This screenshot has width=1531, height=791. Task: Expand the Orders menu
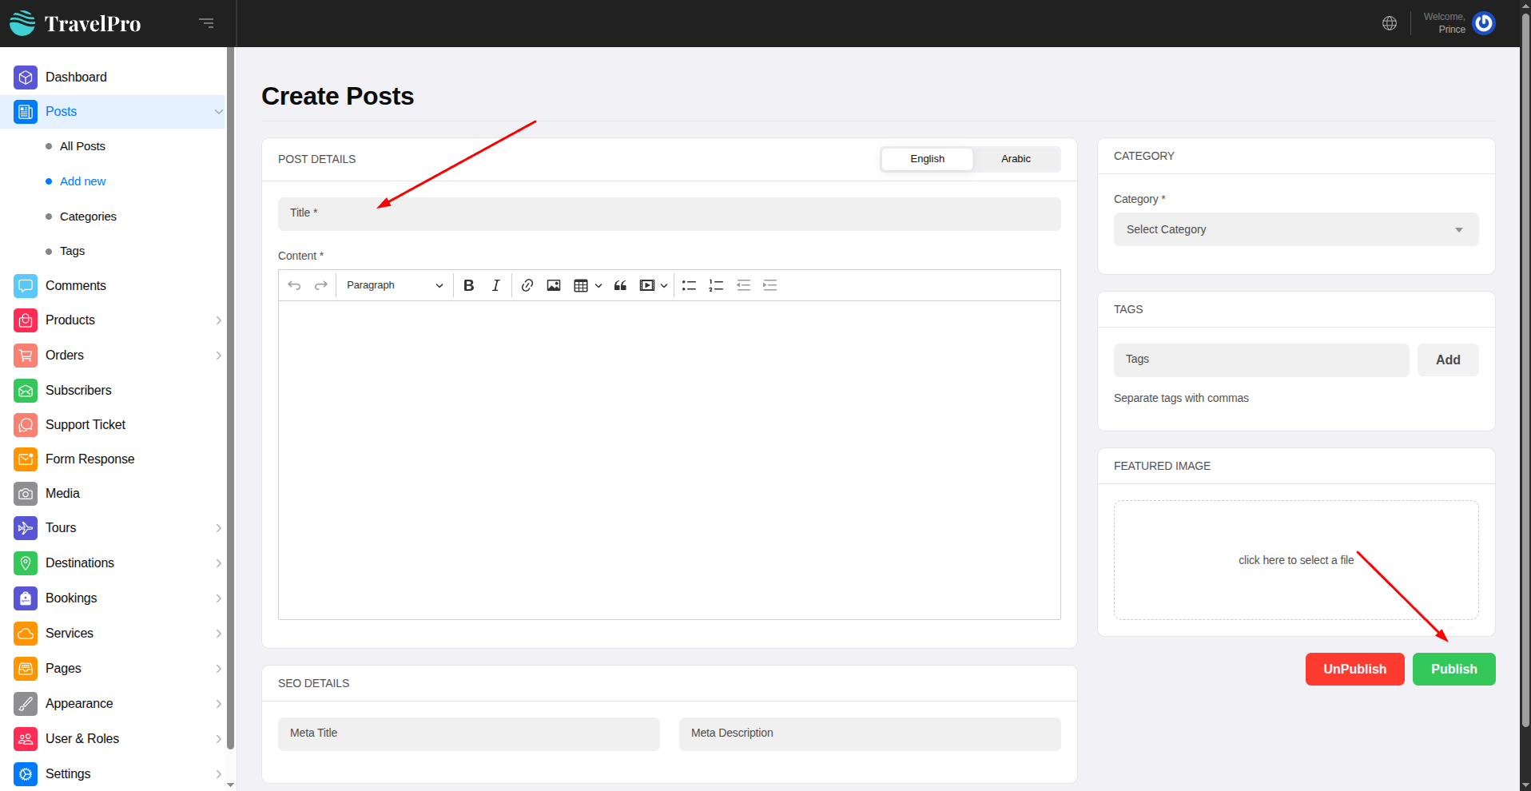[x=218, y=356]
